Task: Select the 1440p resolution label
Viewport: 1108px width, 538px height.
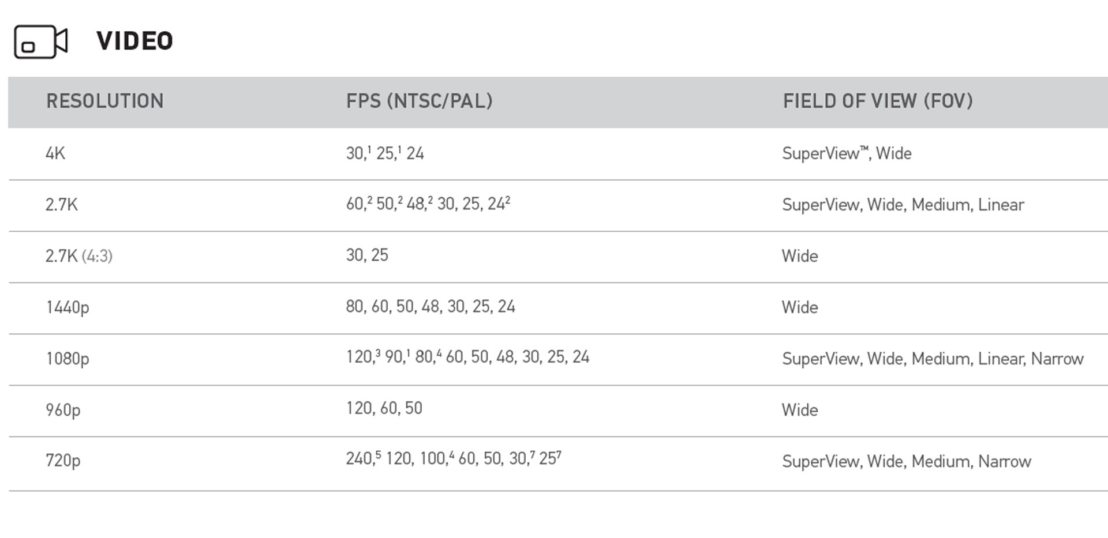Action: point(68,307)
